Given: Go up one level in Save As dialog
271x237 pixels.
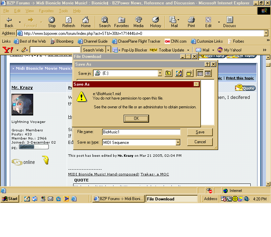Looking at the screenshot, I should [168, 73].
